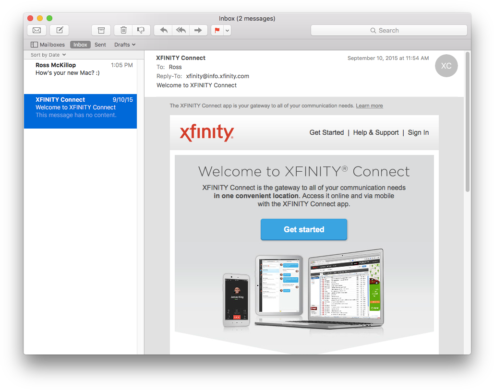
Task: Click inside the Search field
Action: [x=389, y=30]
